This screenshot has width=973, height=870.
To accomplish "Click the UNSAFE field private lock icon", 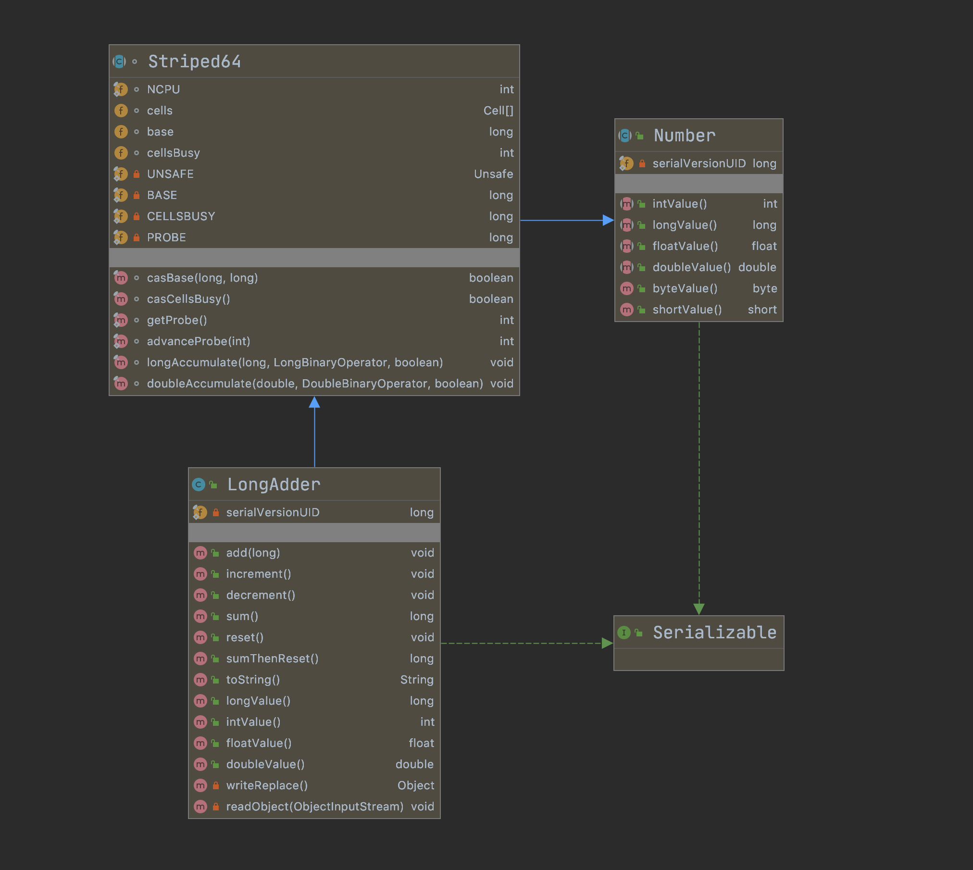I will [x=137, y=174].
